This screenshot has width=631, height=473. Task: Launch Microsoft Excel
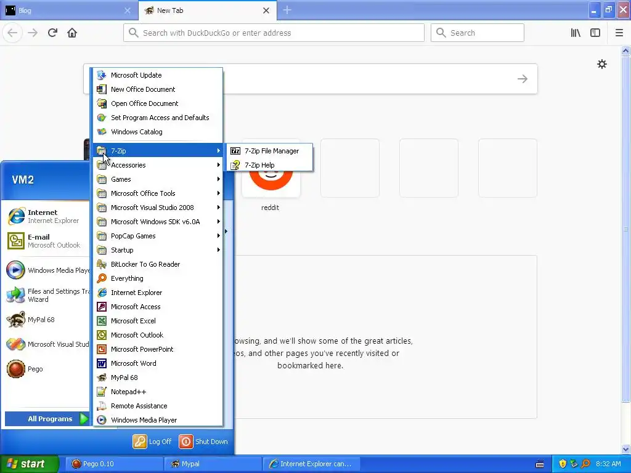(158, 320)
